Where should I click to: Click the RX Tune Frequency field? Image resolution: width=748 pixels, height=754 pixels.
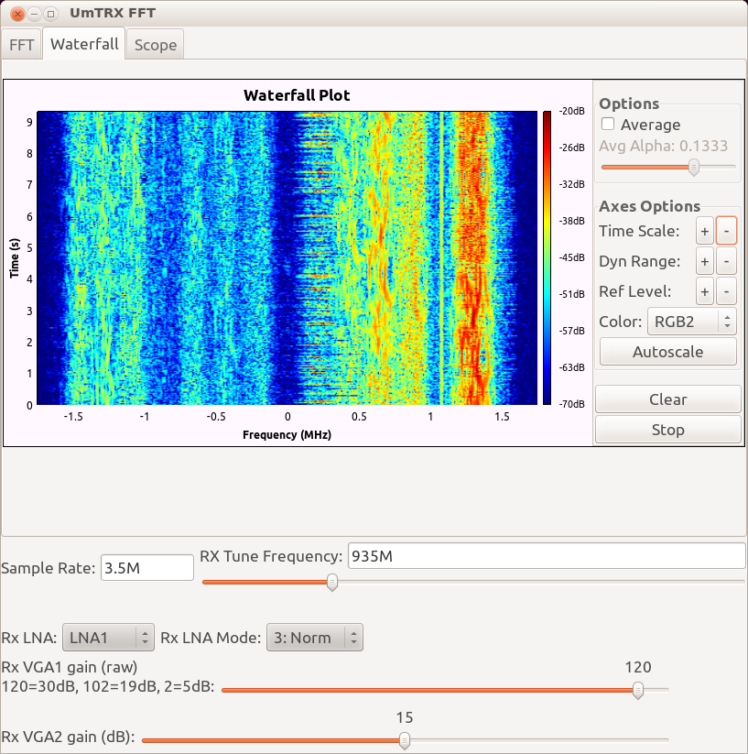click(547, 556)
